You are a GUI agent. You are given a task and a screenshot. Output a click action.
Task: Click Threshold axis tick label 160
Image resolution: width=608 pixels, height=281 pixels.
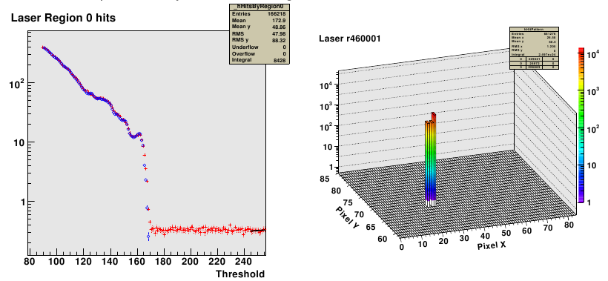pos(137,261)
